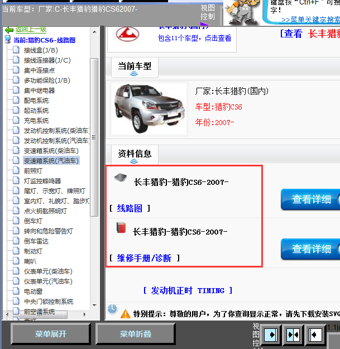Click page icon next to 尾灯、示宽灯、牌照灯

(16, 190)
